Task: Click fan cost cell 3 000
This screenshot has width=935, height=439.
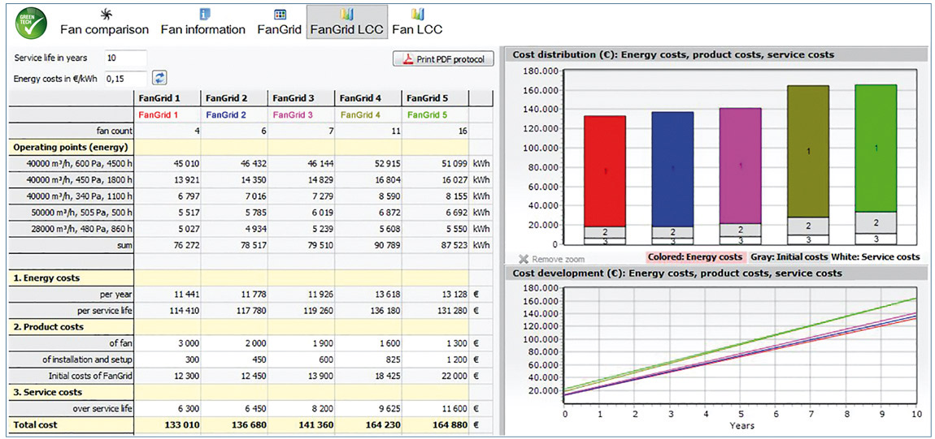Action: click(x=167, y=343)
